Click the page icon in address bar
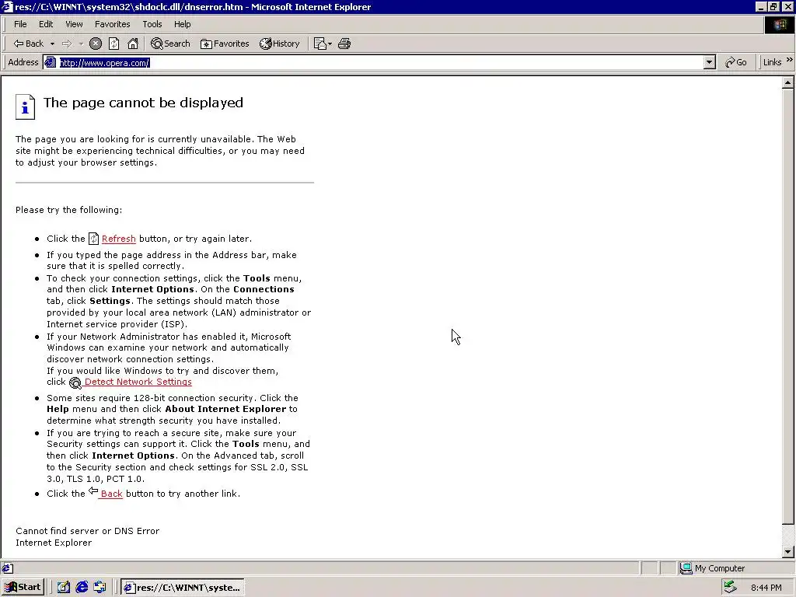 51,62
